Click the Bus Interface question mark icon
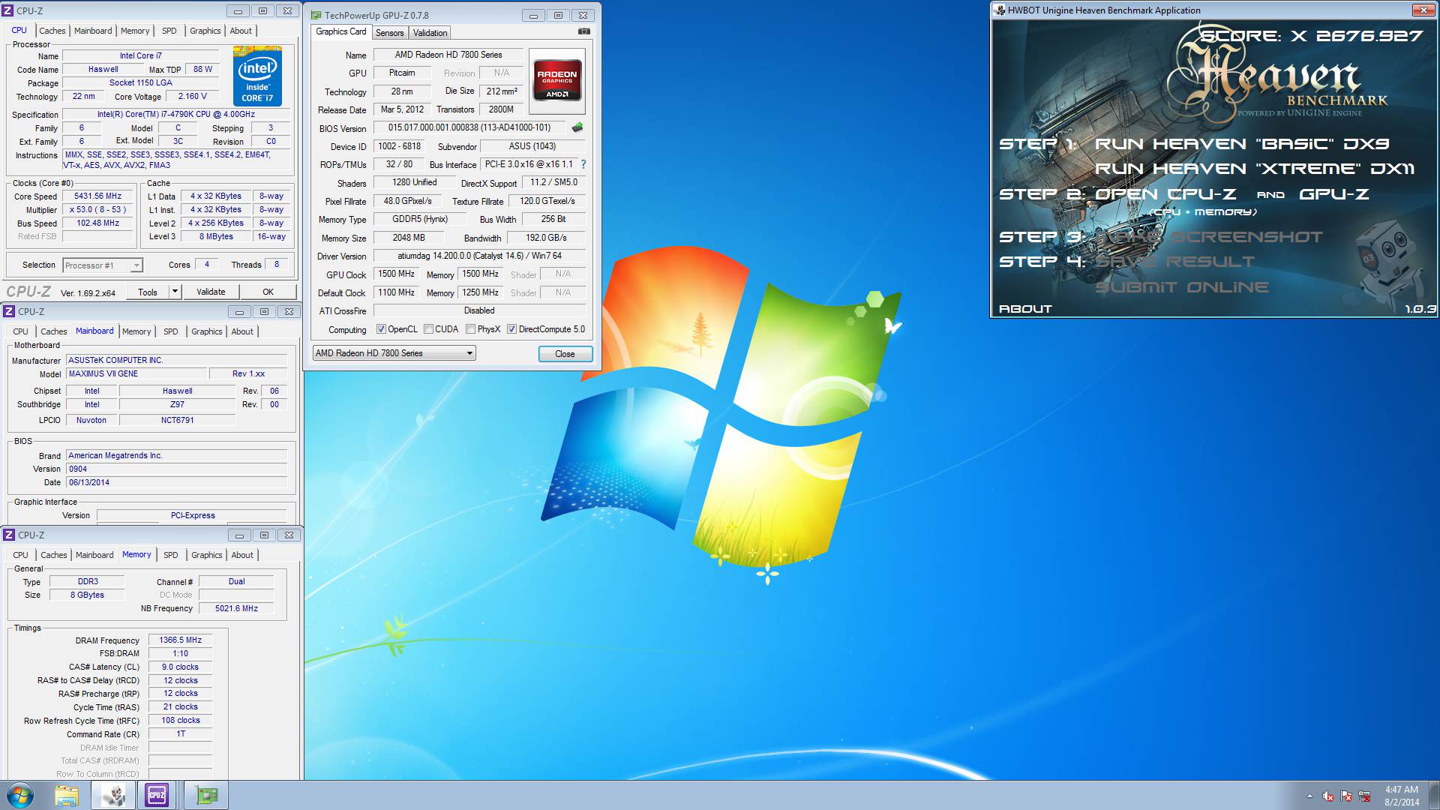 pyautogui.click(x=583, y=164)
